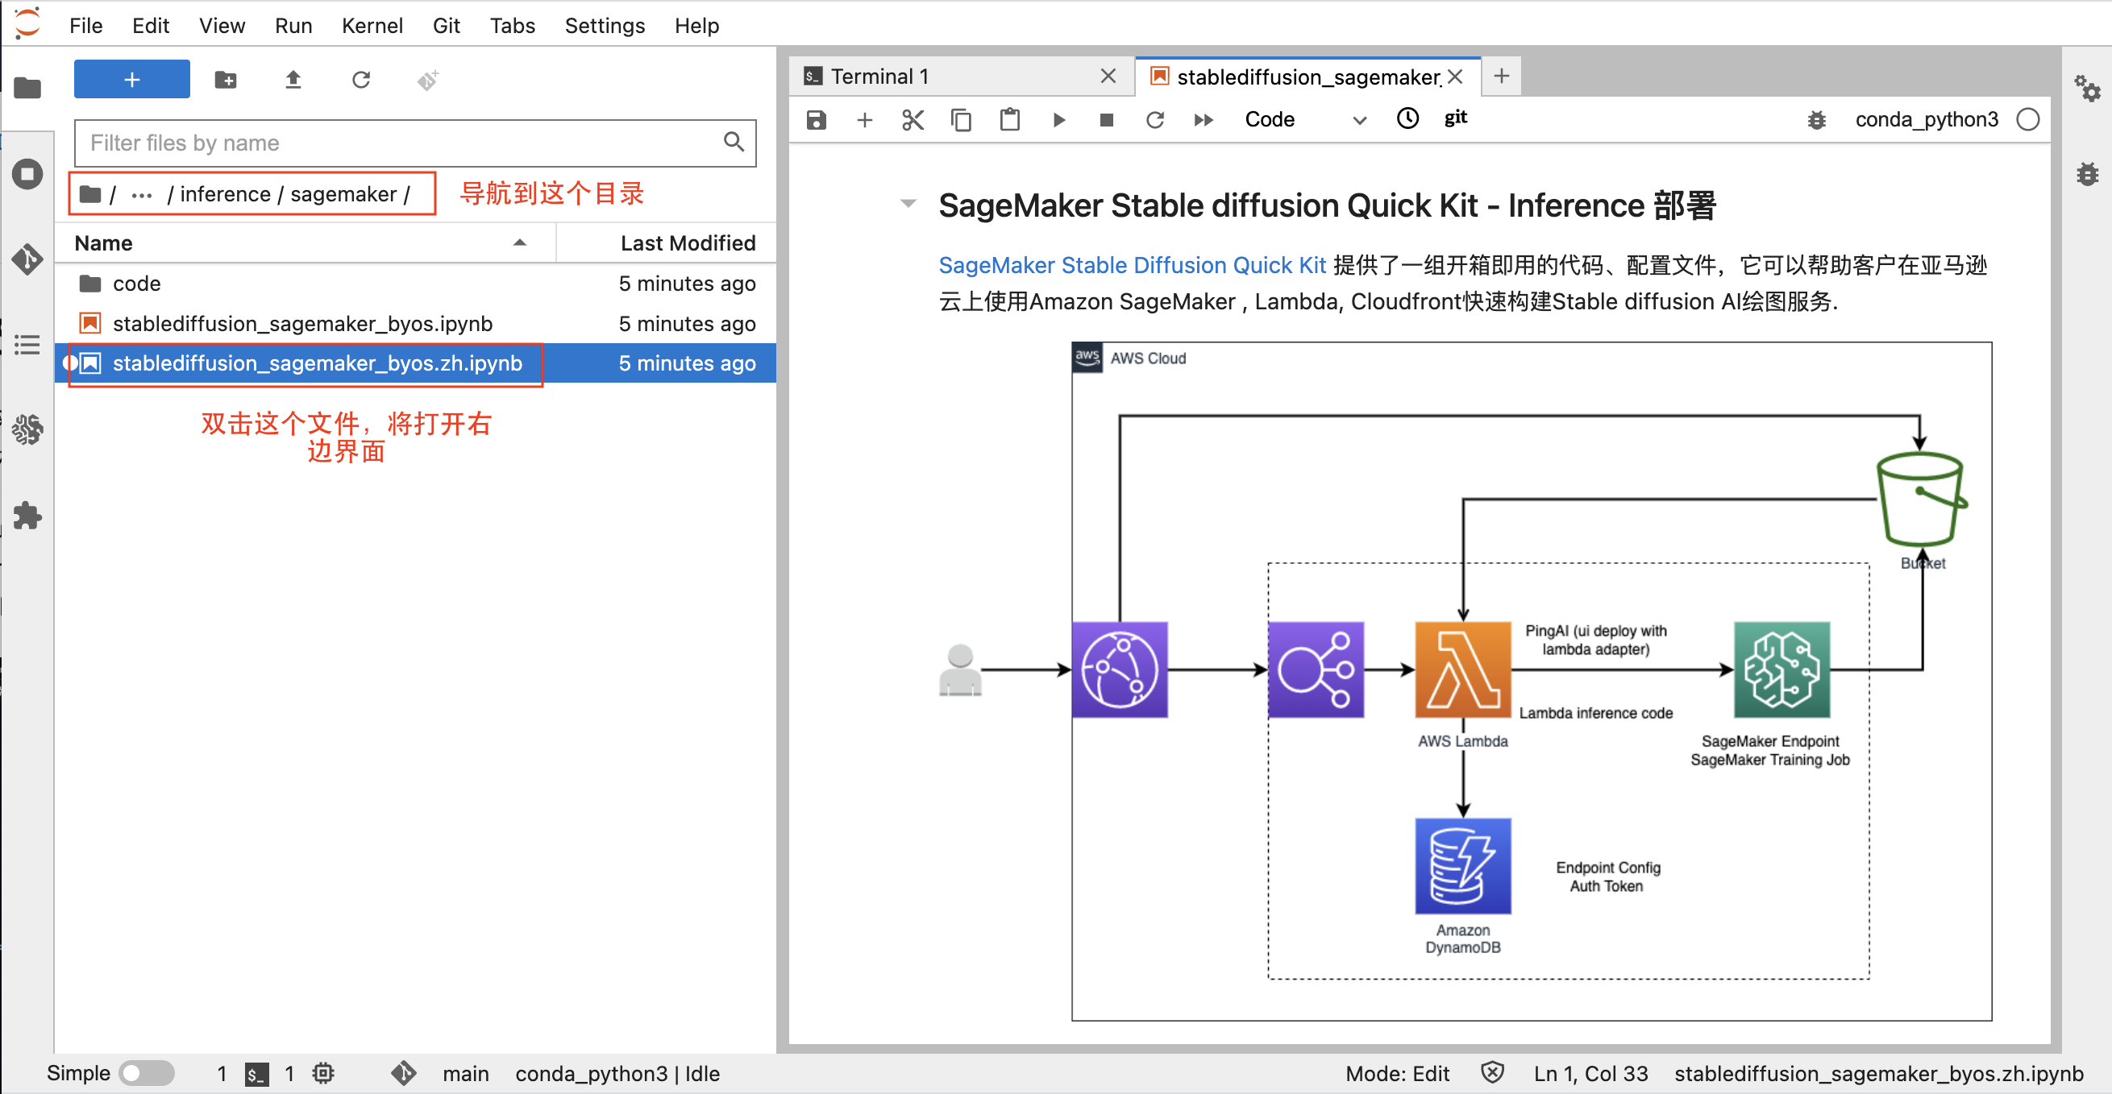Toggle the Simple mode switch
Viewport: 2112px width, 1094px height.
(x=146, y=1073)
